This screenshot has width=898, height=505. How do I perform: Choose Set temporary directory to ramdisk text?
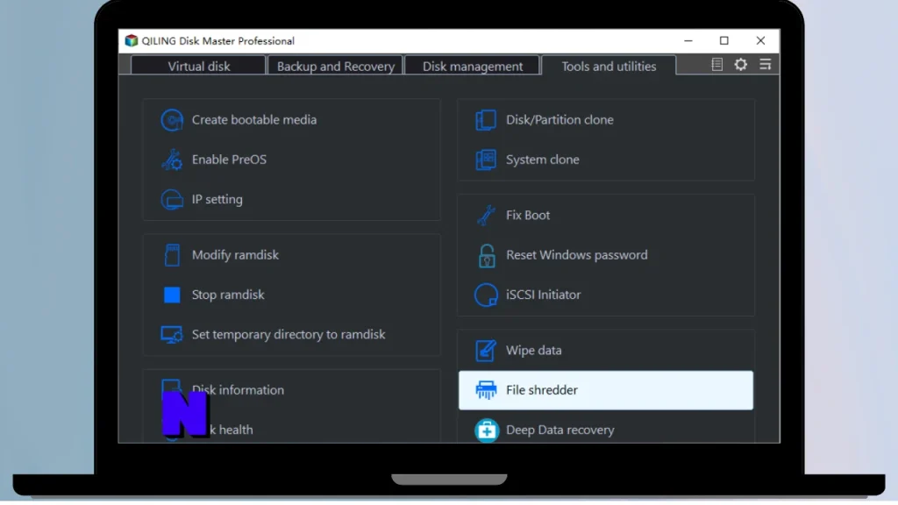289,334
